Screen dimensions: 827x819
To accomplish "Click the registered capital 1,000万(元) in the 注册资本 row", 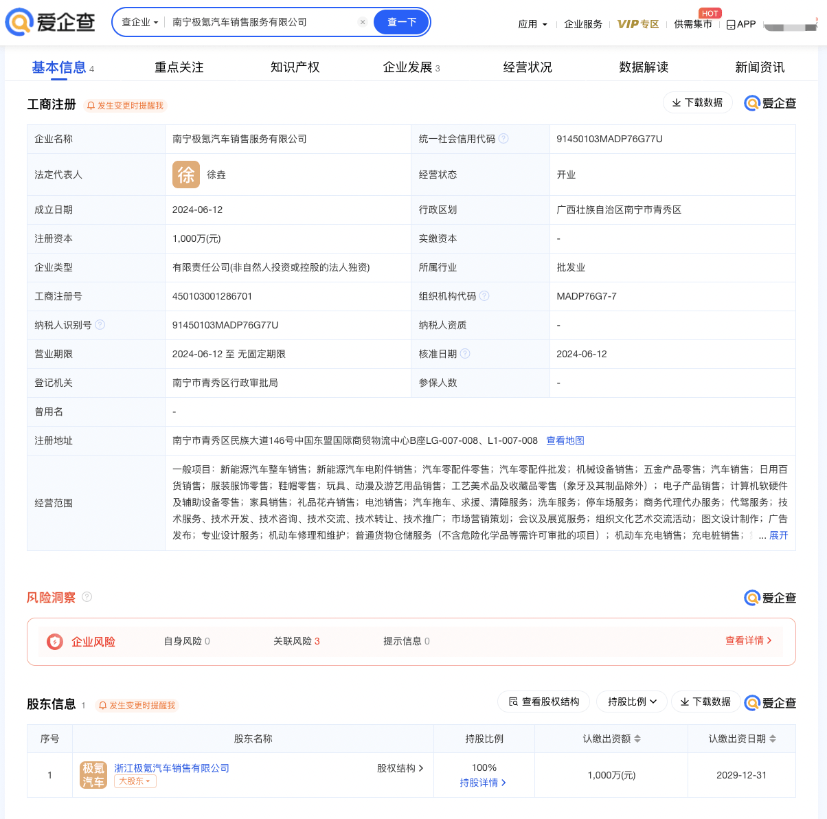I will (x=196, y=238).
